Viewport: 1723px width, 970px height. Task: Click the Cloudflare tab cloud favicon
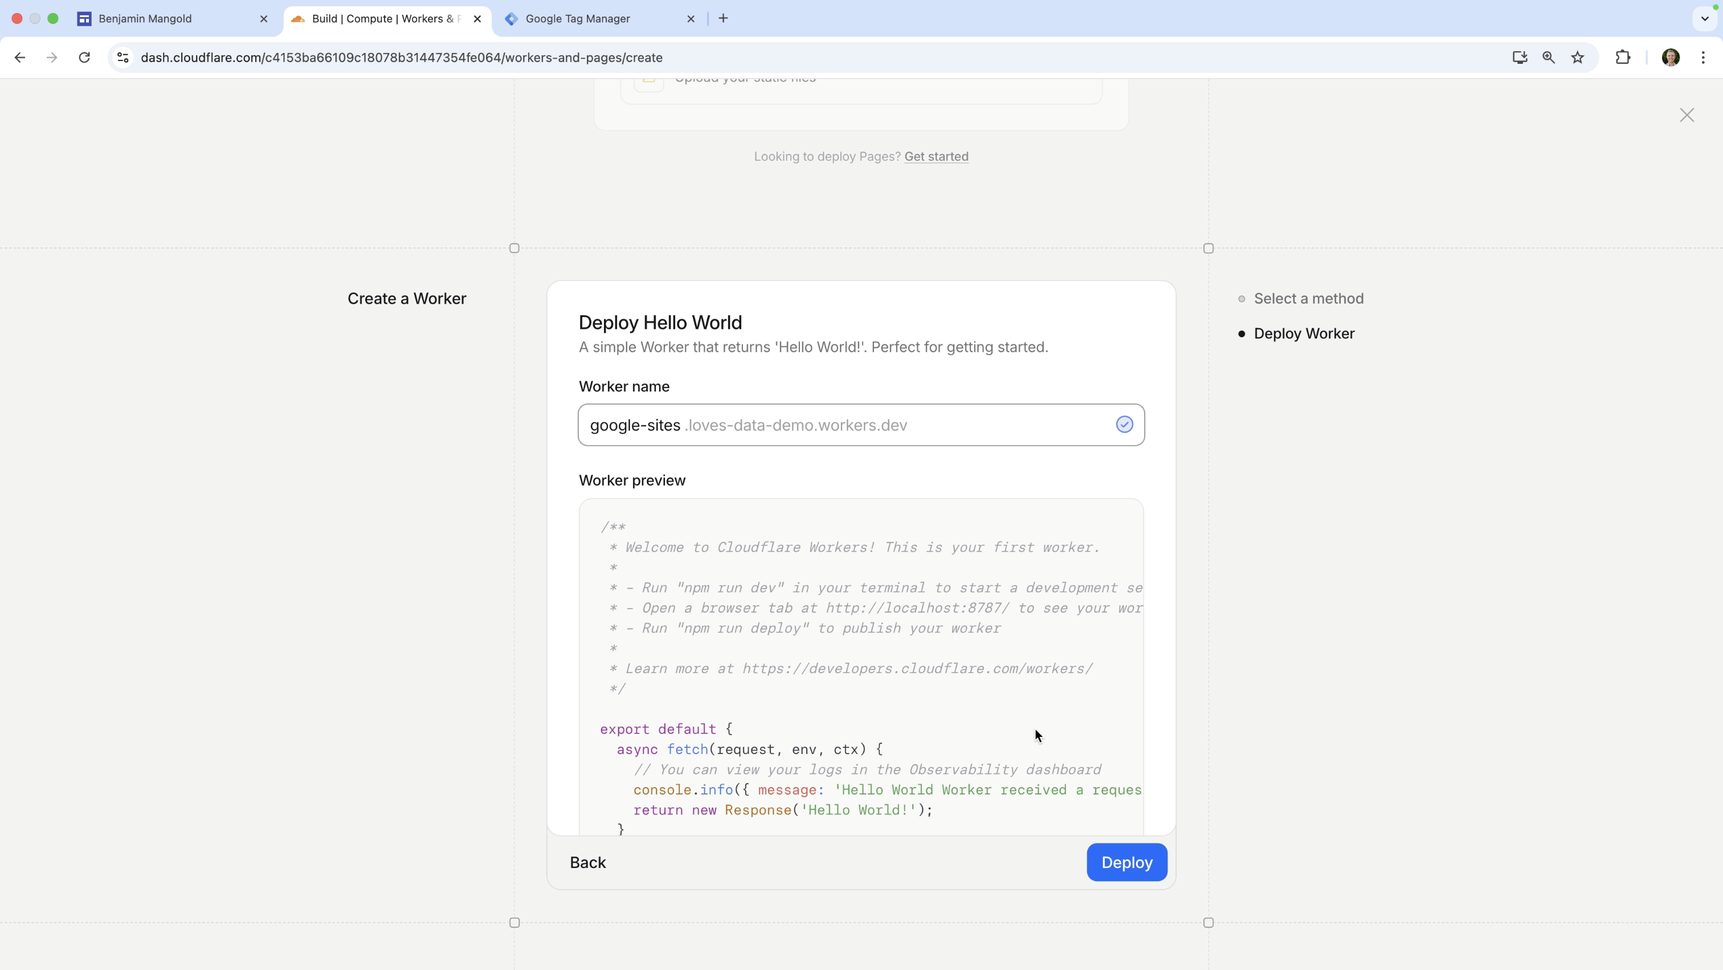tap(299, 19)
